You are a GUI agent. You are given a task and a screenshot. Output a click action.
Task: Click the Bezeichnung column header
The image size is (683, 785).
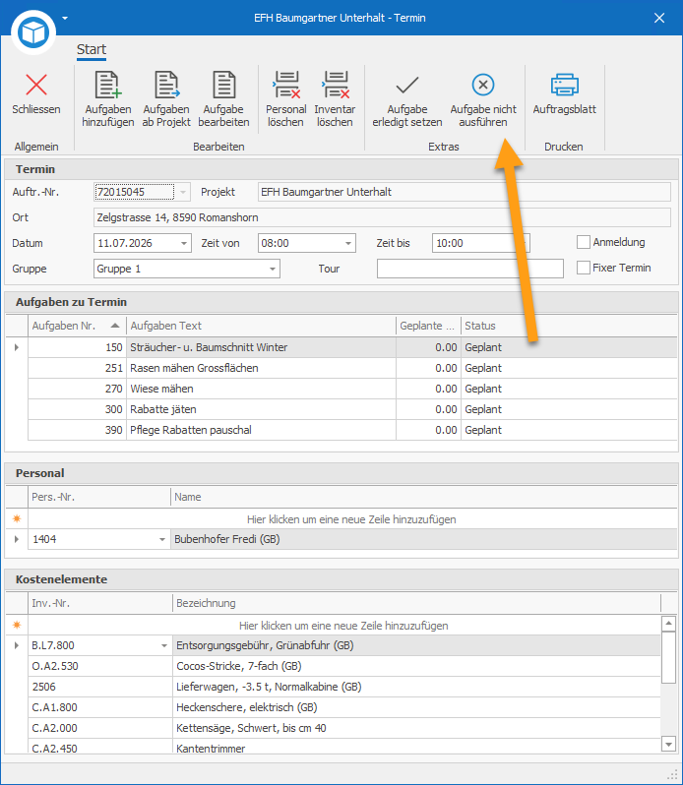[416, 603]
